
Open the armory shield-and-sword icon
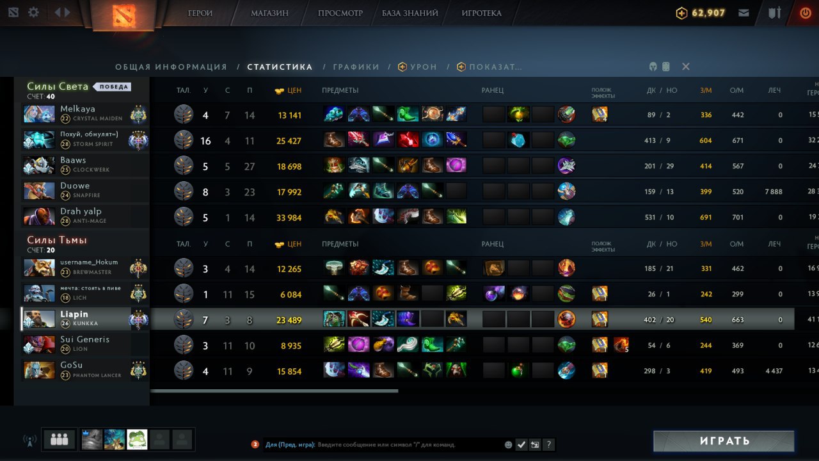coord(775,12)
